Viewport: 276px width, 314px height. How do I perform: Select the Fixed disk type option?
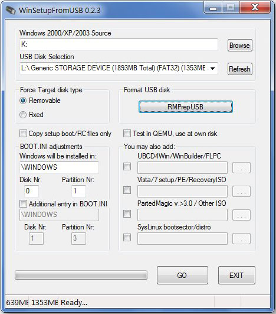pos(23,115)
